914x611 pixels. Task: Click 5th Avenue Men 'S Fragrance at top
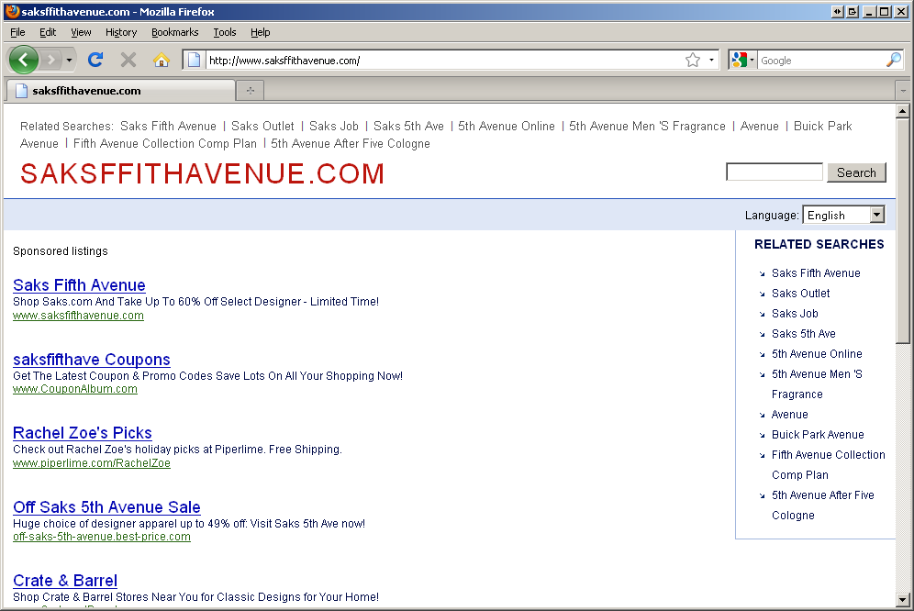pos(647,126)
